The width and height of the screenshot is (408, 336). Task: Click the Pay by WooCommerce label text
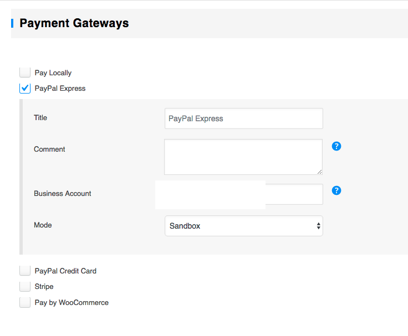pyautogui.click(x=72, y=302)
